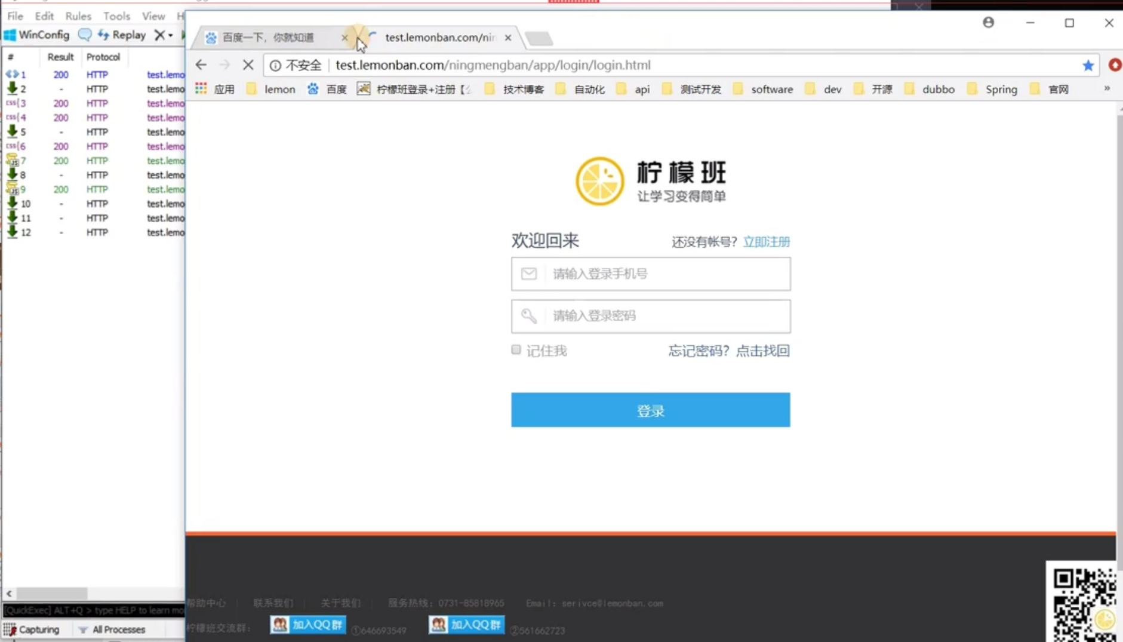1123x642 pixels.
Task: Open the Fiddler Tools menu
Action: [x=116, y=16]
